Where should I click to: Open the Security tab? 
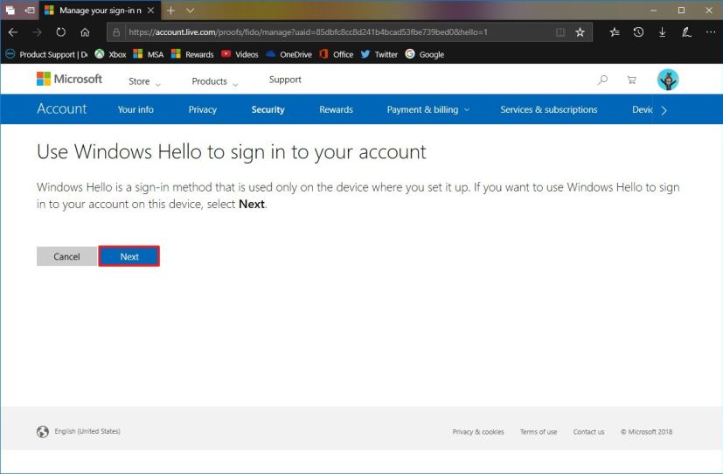click(x=268, y=109)
